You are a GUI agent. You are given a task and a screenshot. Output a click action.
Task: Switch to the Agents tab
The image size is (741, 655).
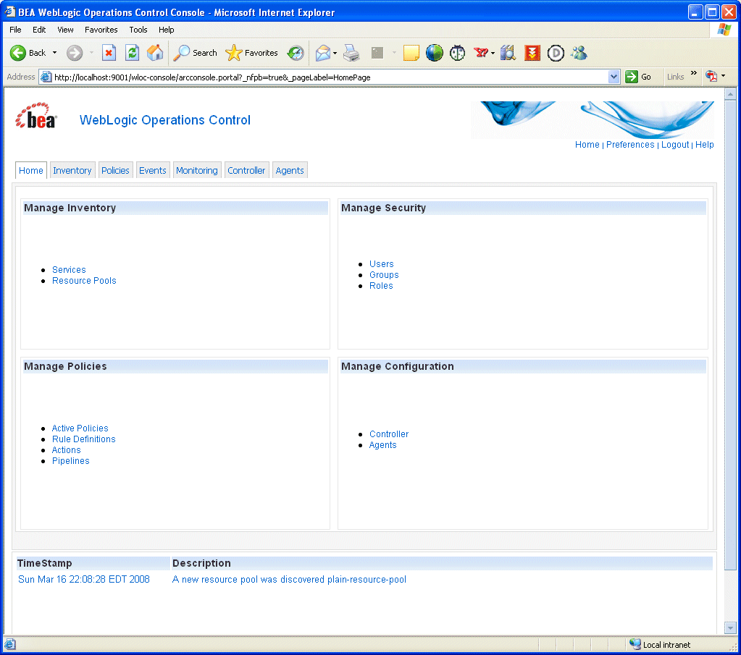290,171
